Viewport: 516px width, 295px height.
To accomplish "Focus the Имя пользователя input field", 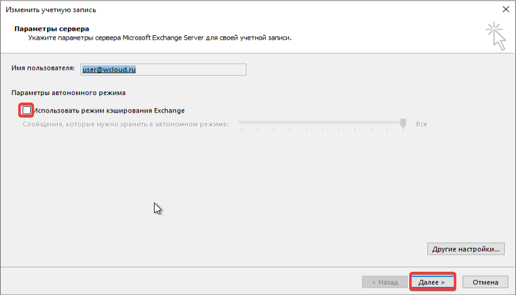I will coord(189,69).
